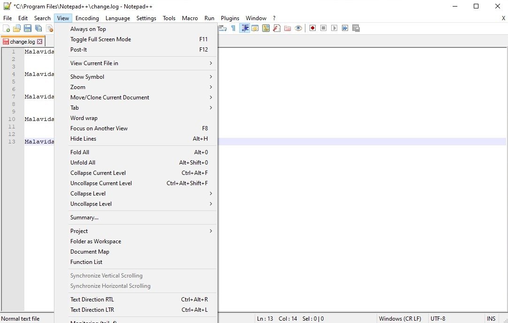This screenshot has width=508, height=323.
Task: Select Uncollapse Current Level
Action: (136, 183)
